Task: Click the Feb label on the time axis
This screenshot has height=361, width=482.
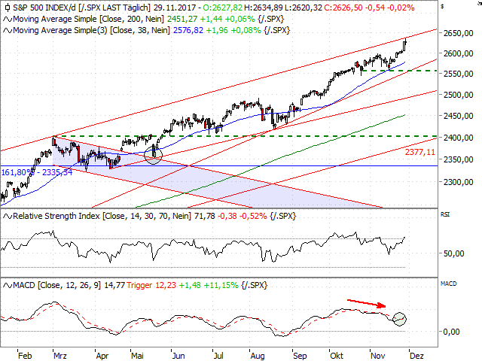Action: 25,356
